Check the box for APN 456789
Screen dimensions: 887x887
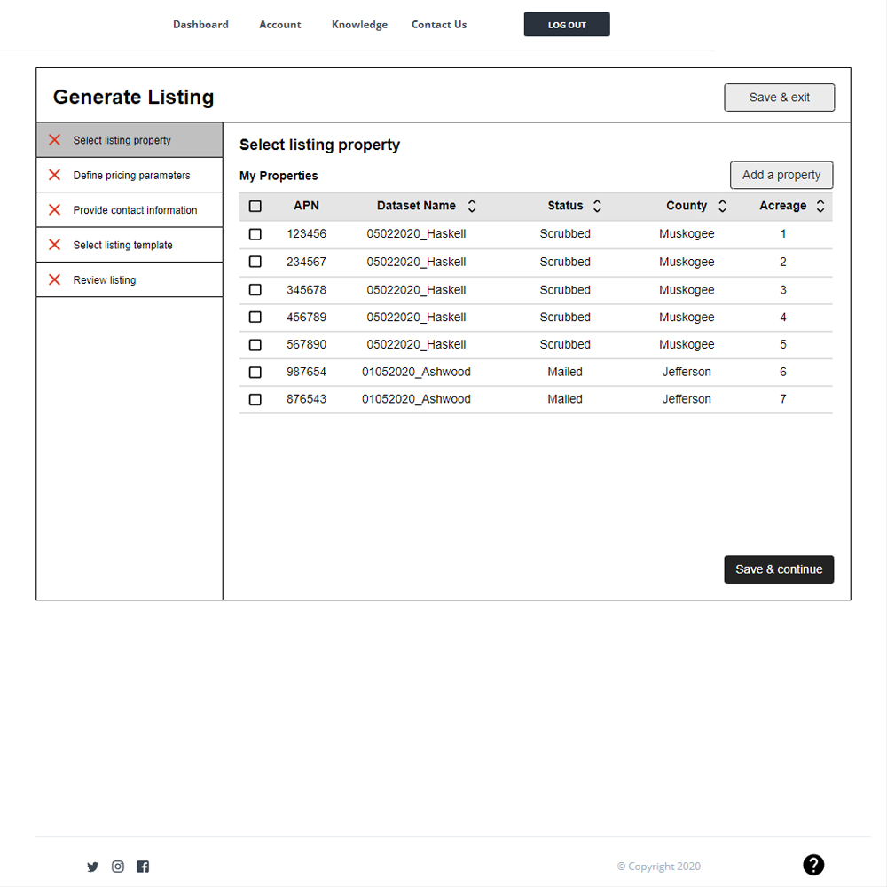point(255,317)
